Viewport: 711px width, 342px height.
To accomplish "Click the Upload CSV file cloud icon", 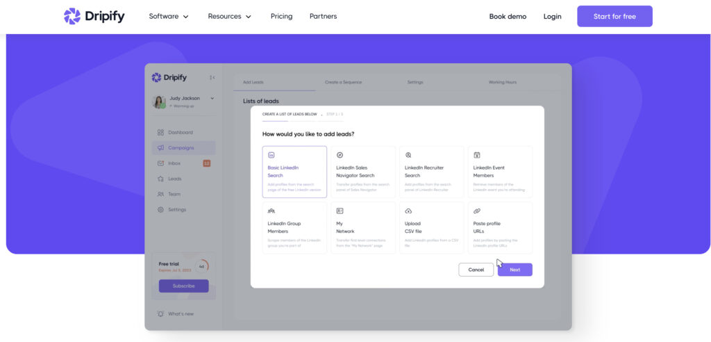I will pos(408,211).
